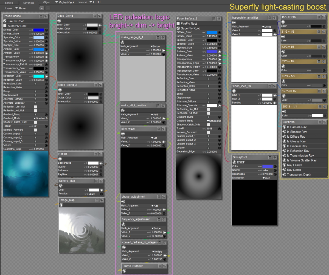This screenshot has width=329, height=275.
Task: Pick Alternate_Specular swatch on PoserSurface_2
Action: point(212,106)
